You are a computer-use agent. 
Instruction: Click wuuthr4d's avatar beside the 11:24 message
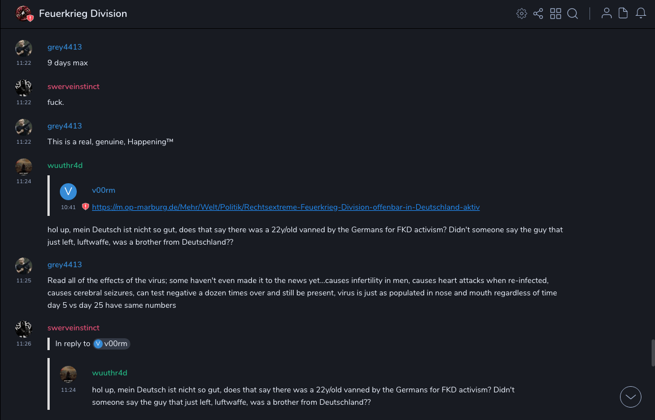point(24,167)
